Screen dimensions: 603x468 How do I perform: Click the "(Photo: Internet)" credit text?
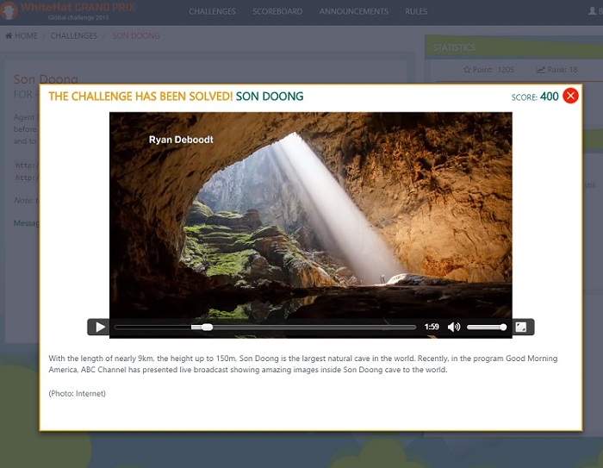coord(77,393)
